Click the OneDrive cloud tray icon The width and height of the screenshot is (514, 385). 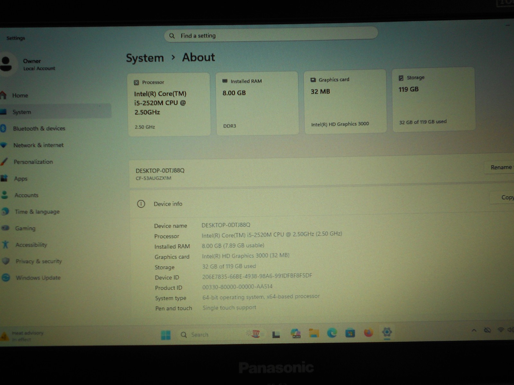point(487,330)
